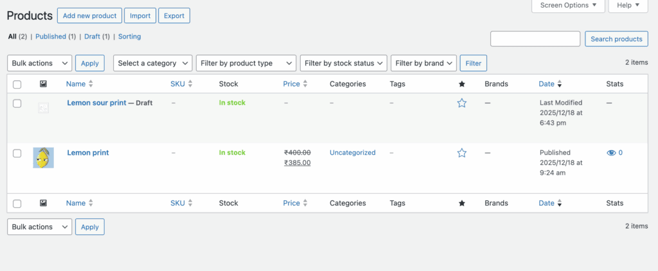Click the Last Modified date of Lemon sour print
The image size is (658, 271).
(x=561, y=113)
